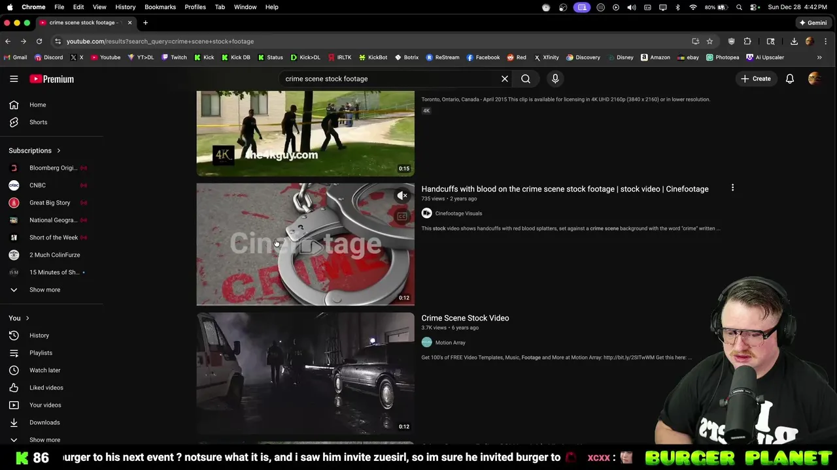The image size is (837, 470).
Task: Go to YouTube Premium home logo
Action: click(52, 79)
